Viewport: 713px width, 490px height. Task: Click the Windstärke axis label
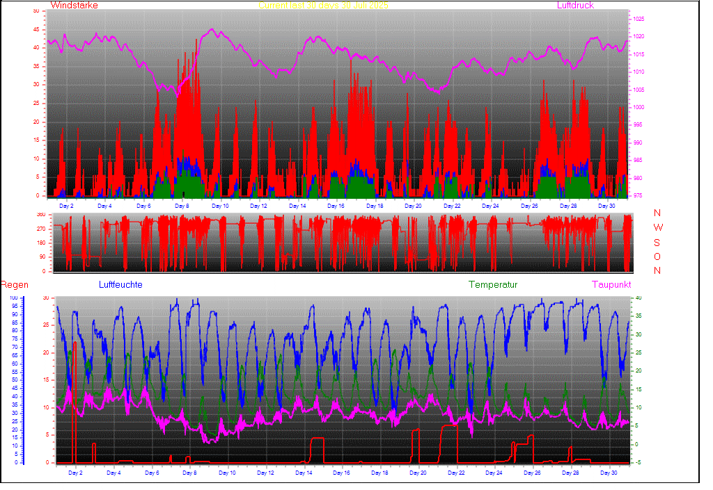coord(75,6)
